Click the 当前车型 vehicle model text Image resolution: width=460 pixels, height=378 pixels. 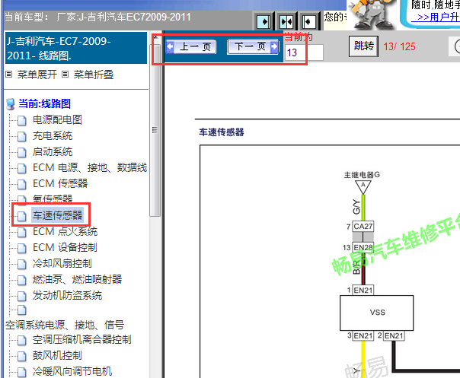point(97,17)
